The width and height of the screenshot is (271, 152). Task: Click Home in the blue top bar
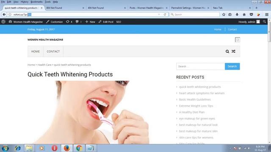[x=218, y=29]
